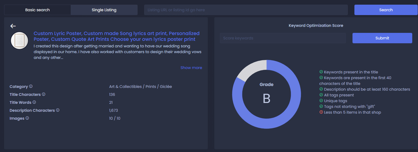The width and height of the screenshot is (418, 152).
Task: Expand description with Show more
Action: point(191,68)
